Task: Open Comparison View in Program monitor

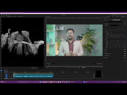Action: (x=85, y=68)
